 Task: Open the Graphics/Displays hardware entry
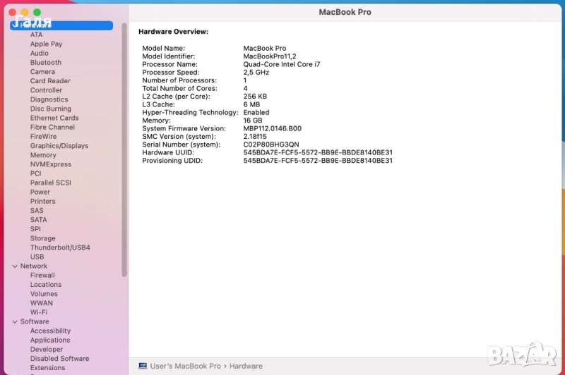[59, 146]
